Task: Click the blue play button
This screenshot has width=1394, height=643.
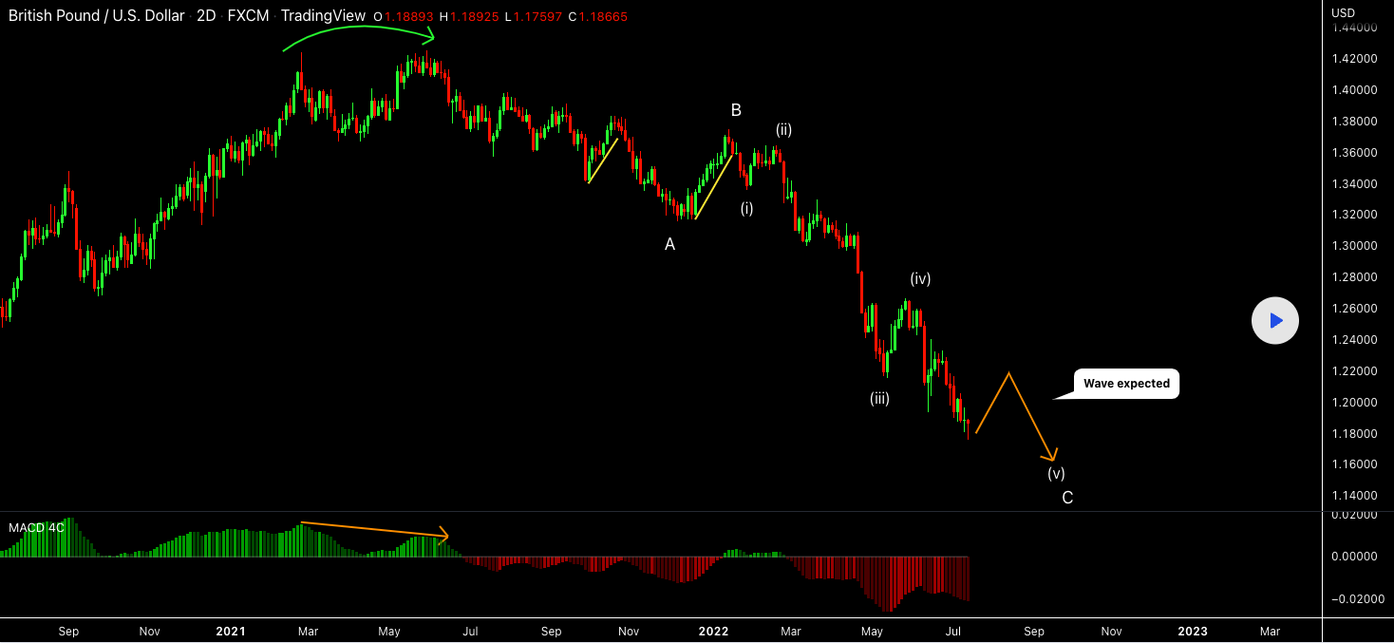Action: [x=1274, y=321]
